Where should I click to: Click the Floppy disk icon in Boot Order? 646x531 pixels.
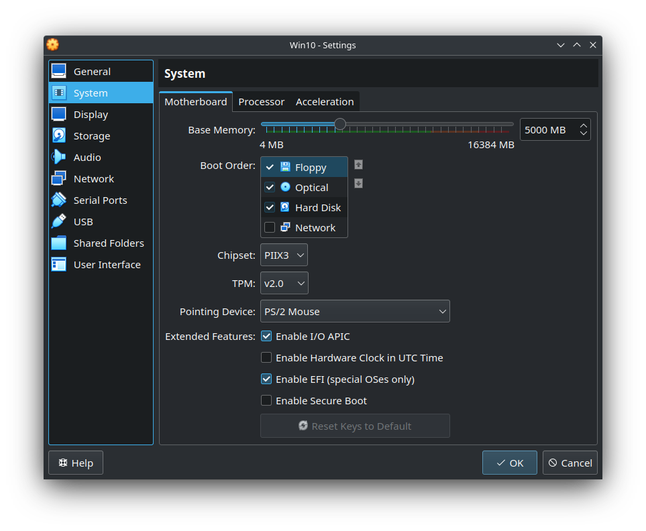[285, 167]
